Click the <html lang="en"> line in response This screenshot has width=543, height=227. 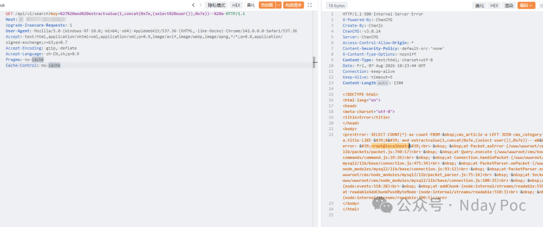pos(361,100)
